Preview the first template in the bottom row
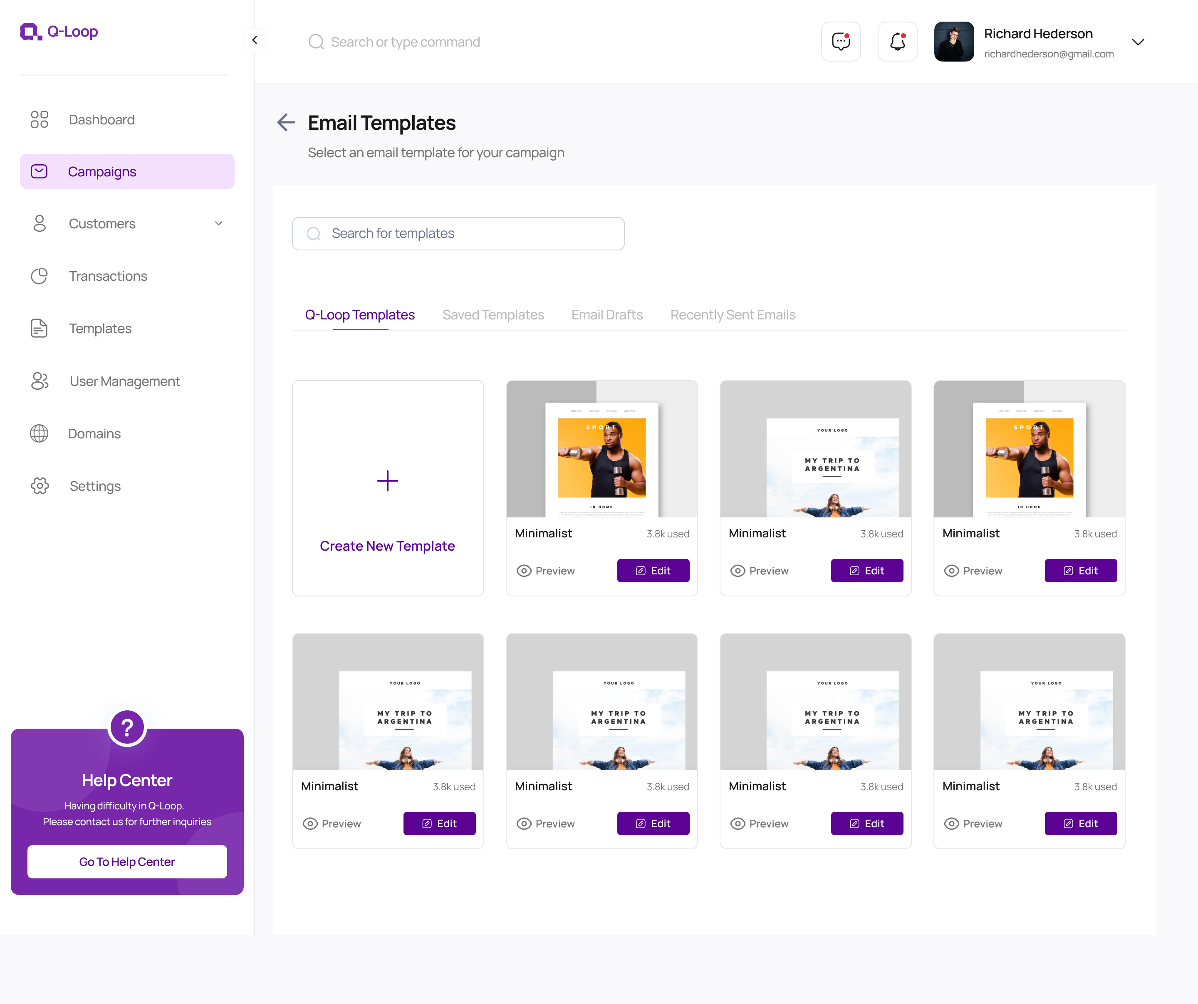 [x=332, y=823]
